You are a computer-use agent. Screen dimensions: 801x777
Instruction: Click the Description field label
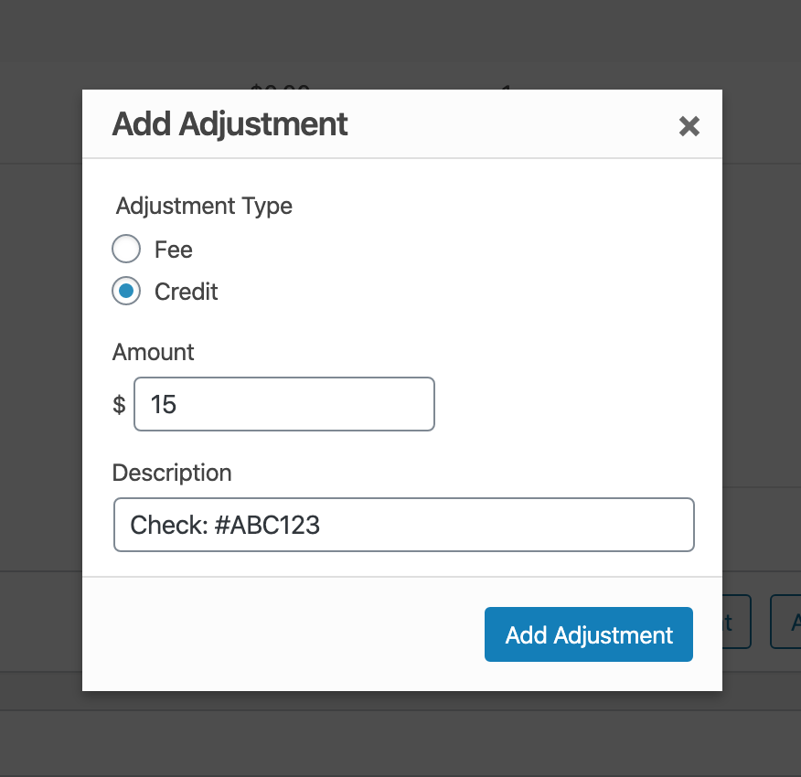[172, 473]
